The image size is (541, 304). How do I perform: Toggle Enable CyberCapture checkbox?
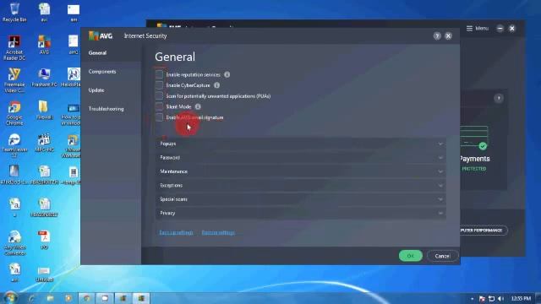[x=159, y=84]
